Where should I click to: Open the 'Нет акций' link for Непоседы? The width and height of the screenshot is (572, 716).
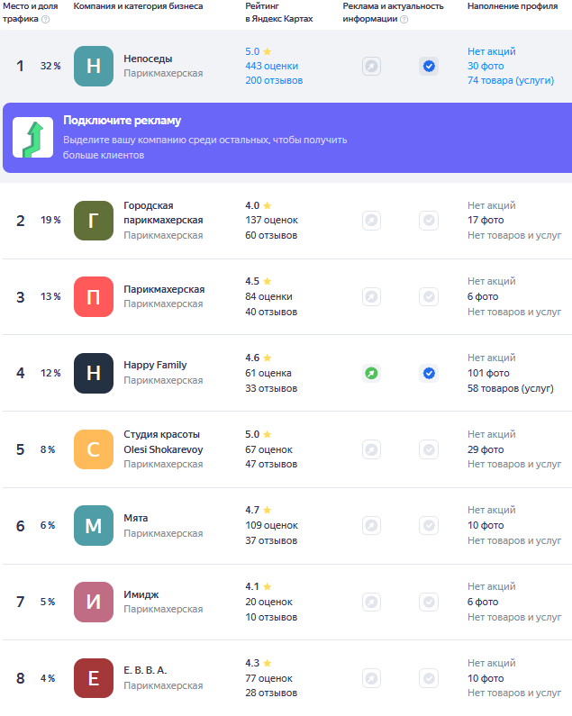pos(491,51)
